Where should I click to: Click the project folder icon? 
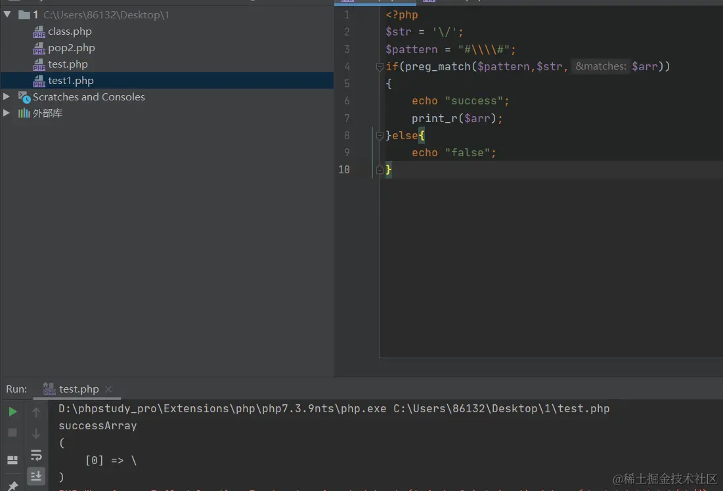pos(24,14)
